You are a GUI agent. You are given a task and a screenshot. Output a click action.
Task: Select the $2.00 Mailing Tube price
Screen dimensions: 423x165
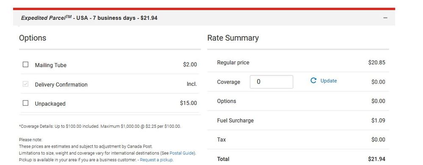[x=190, y=65]
